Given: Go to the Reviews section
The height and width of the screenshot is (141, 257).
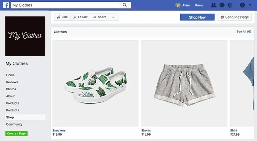Looking at the screenshot, I should pyautogui.click(x=12, y=82).
